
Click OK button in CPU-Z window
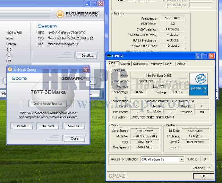click(204, 176)
